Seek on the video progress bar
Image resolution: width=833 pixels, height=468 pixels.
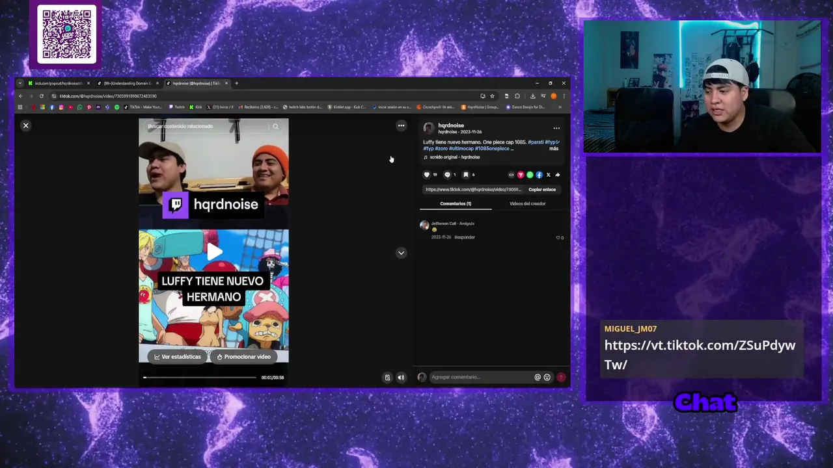pyautogui.click(x=200, y=377)
